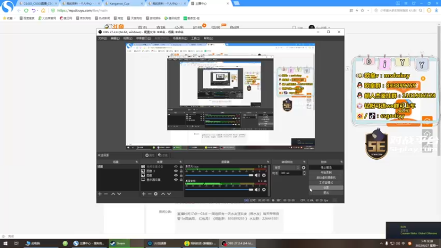The height and width of the screenshot is (248, 441).
Task: Open the OBS Scene Collection menu
Action: pos(180,38)
